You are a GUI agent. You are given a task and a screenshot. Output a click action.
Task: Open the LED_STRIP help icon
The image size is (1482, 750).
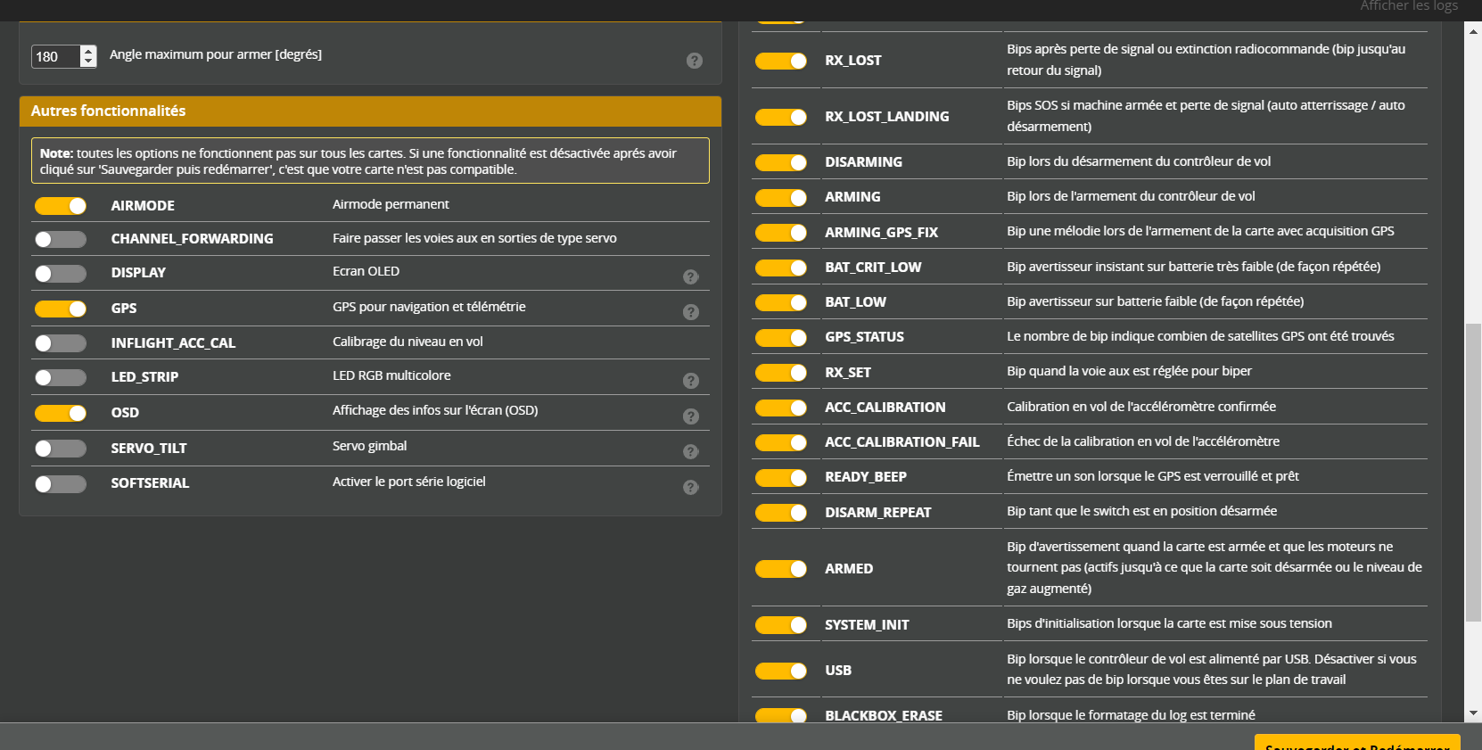[x=690, y=381]
